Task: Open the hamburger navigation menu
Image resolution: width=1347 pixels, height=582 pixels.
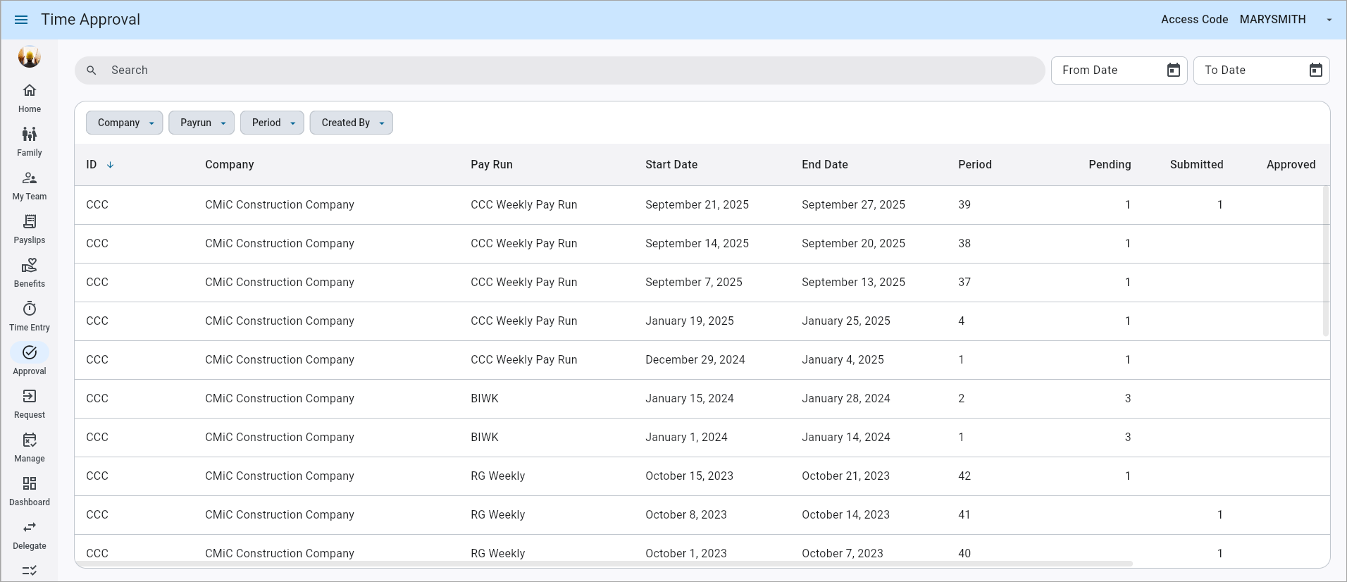Action: [x=21, y=20]
